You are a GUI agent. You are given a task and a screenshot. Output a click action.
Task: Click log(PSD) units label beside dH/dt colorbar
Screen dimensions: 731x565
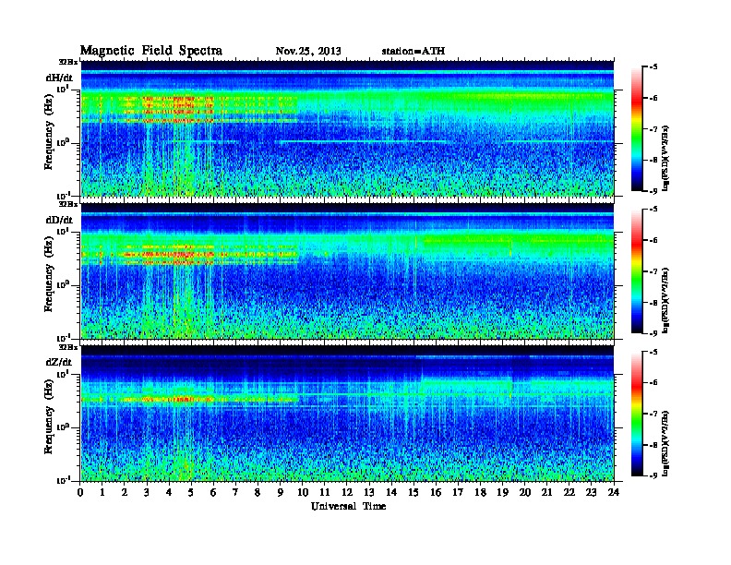coord(665,157)
